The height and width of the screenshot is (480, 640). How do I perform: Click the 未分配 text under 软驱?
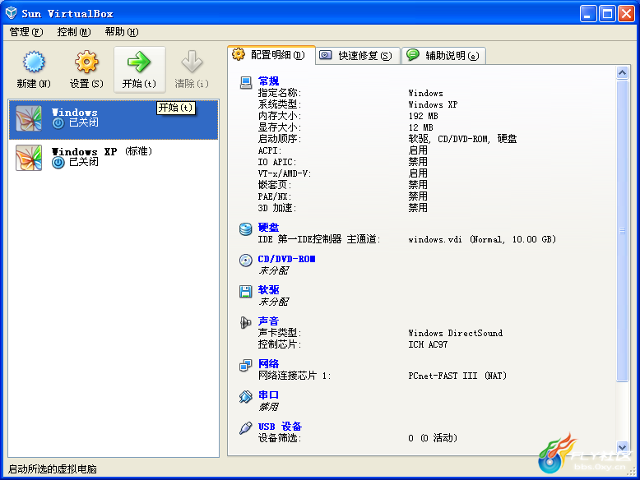[273, 302]
